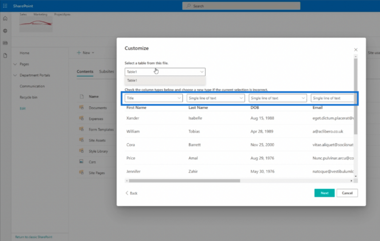Viewport: 380px width, 241px height.
Task: Click the Style Library icon
Action: click(82, 151)
